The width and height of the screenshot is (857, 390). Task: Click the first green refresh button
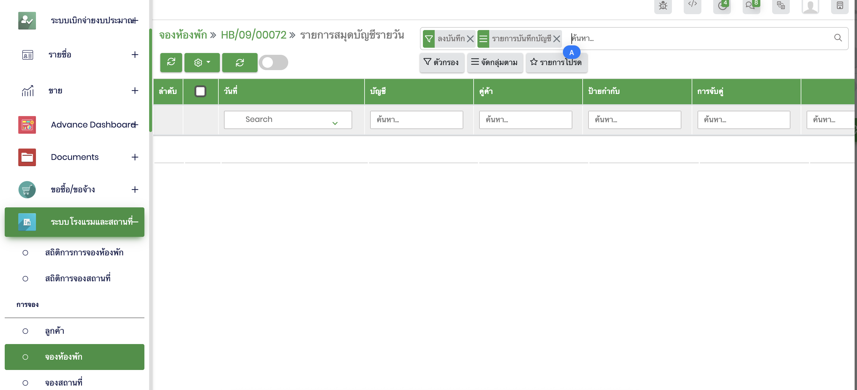click(x=171, y=62)
